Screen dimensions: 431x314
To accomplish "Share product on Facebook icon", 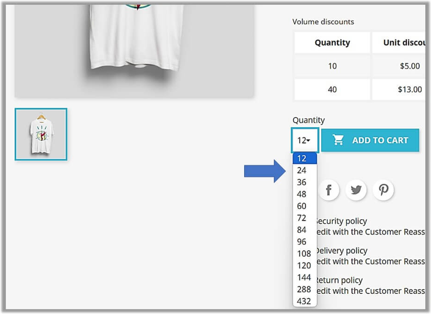I will (x=328, y=190).
